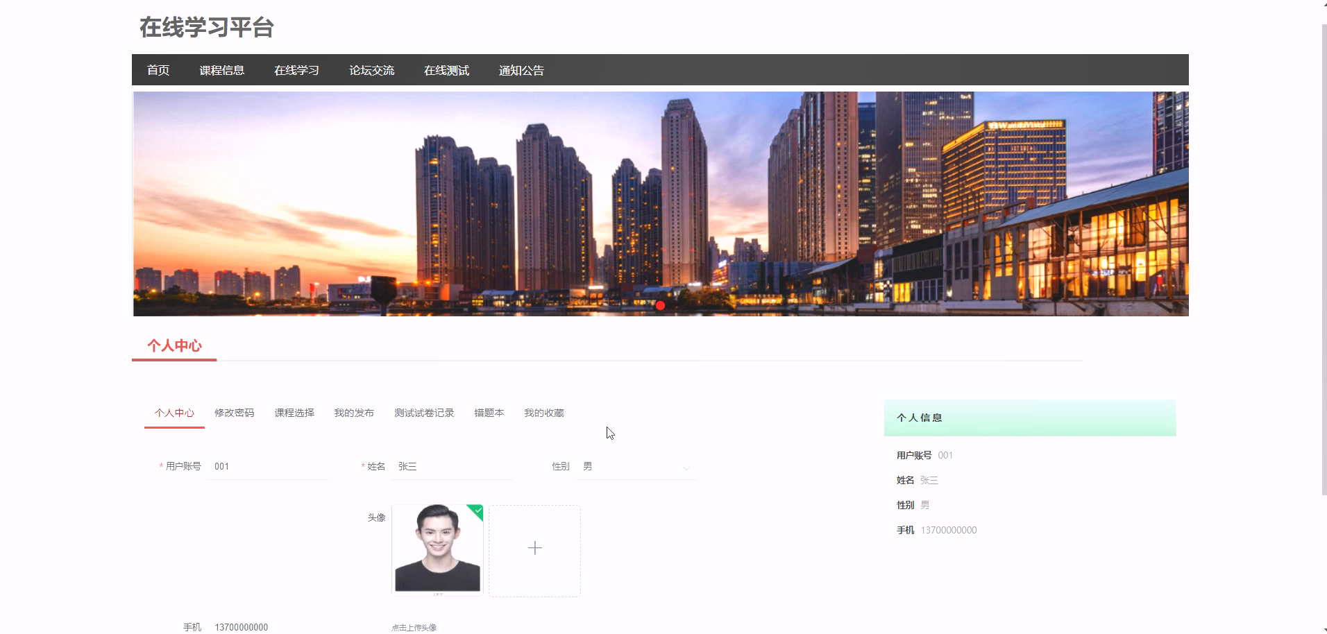Open 通知公告 from the navigation bar

521,70
